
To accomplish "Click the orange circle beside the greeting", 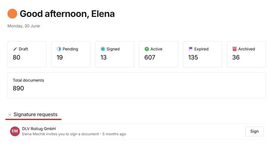I will pyautogui.click(x=12, y=14).
